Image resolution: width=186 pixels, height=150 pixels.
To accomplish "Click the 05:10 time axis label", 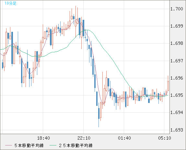I will tap(165, 138).
